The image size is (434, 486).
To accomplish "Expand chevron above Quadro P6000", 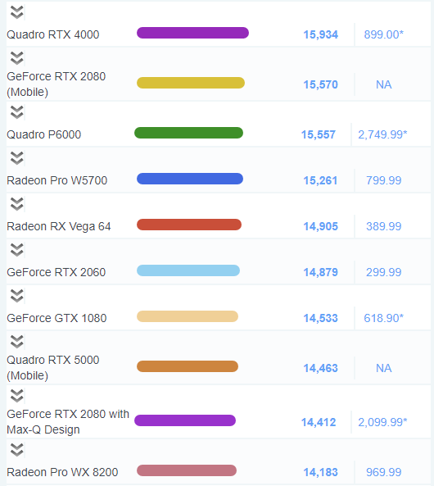I will [16, 112].
